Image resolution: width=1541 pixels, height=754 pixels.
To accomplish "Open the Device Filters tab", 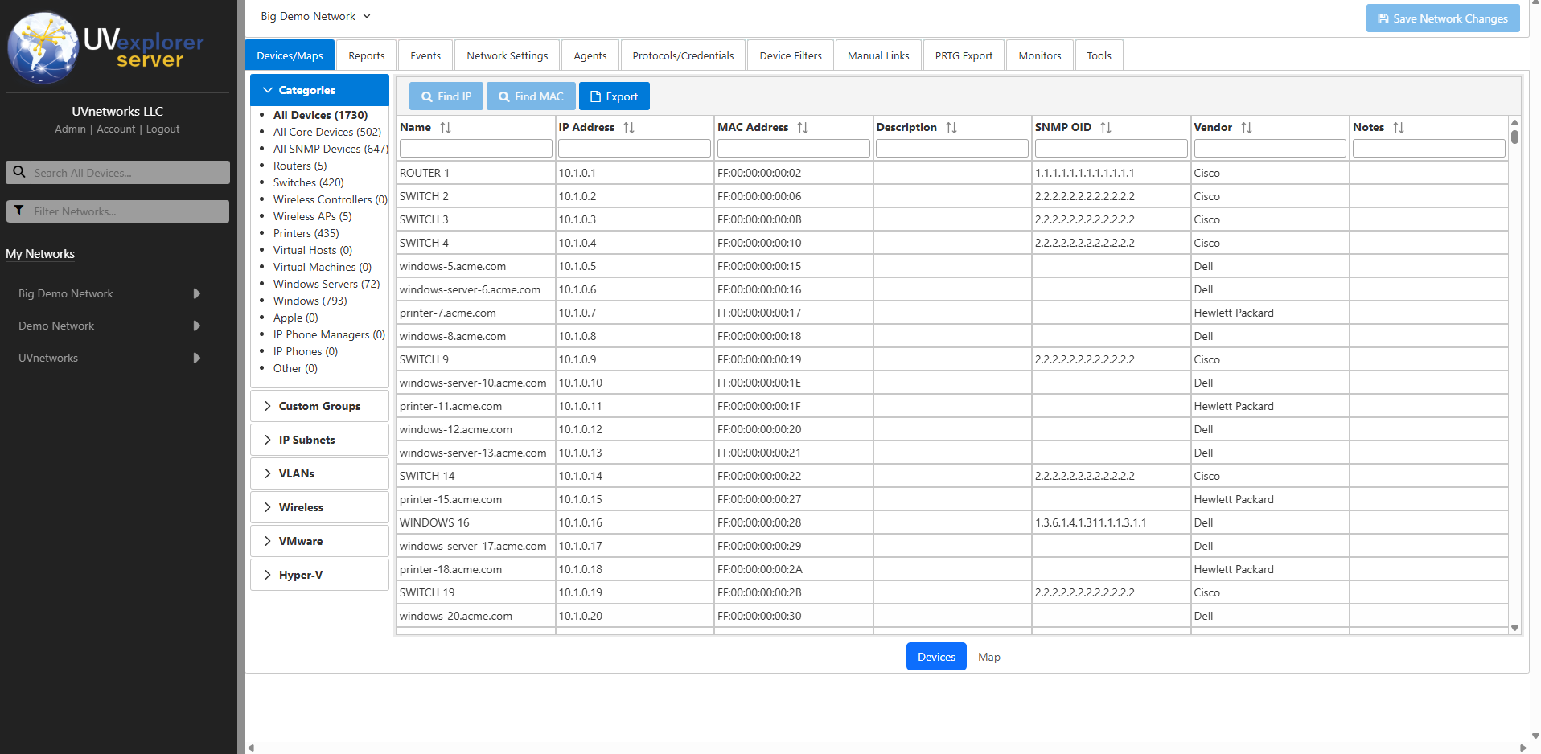I will coord(791,55).
